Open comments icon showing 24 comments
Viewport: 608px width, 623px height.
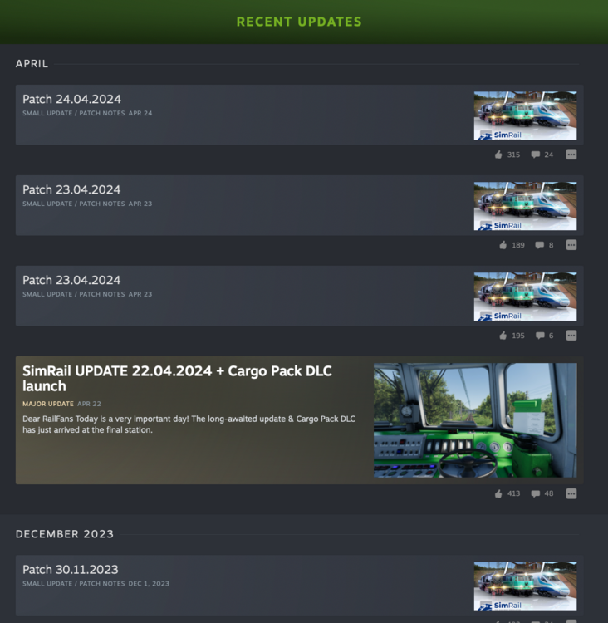[x=535, y=155]
